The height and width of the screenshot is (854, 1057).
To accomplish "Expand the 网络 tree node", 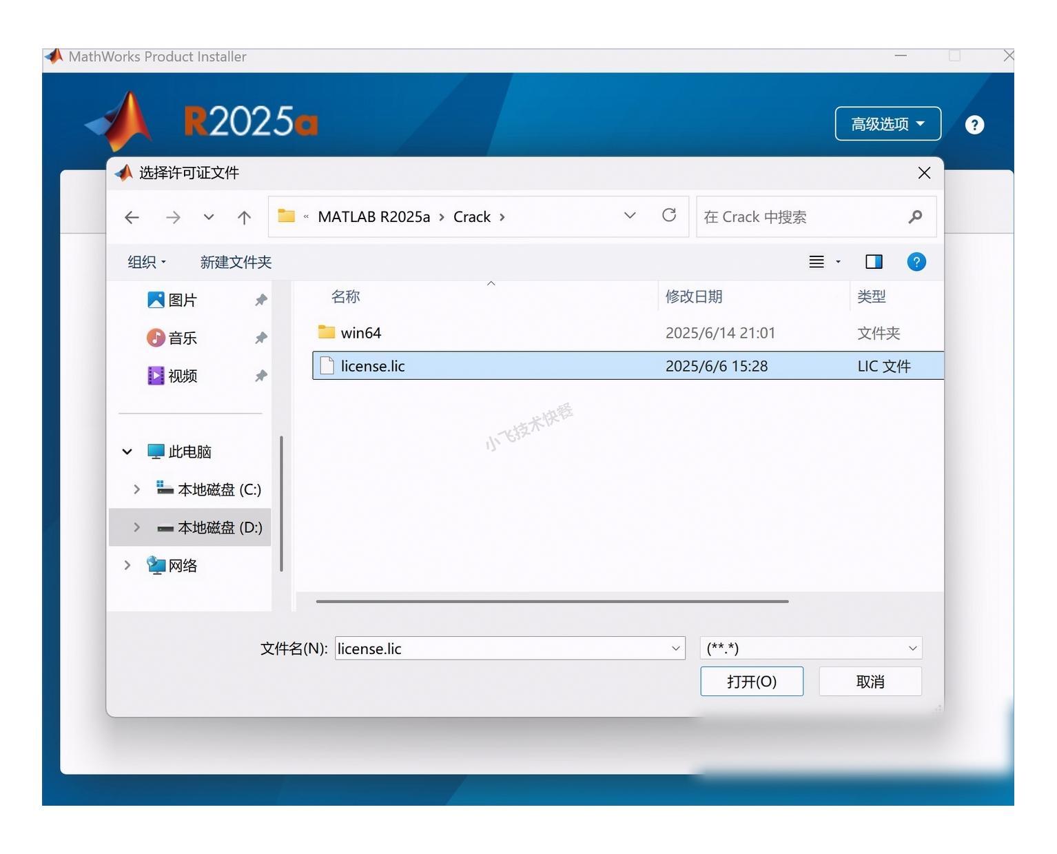I will (x=127, y=565).
